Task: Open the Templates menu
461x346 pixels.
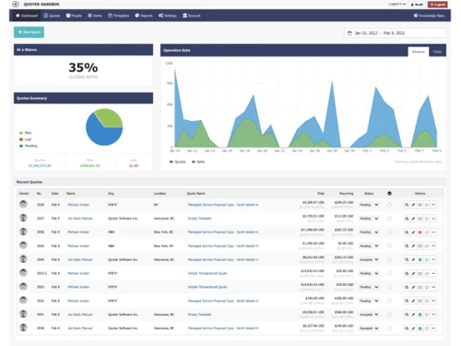Action: click(119, 16)
